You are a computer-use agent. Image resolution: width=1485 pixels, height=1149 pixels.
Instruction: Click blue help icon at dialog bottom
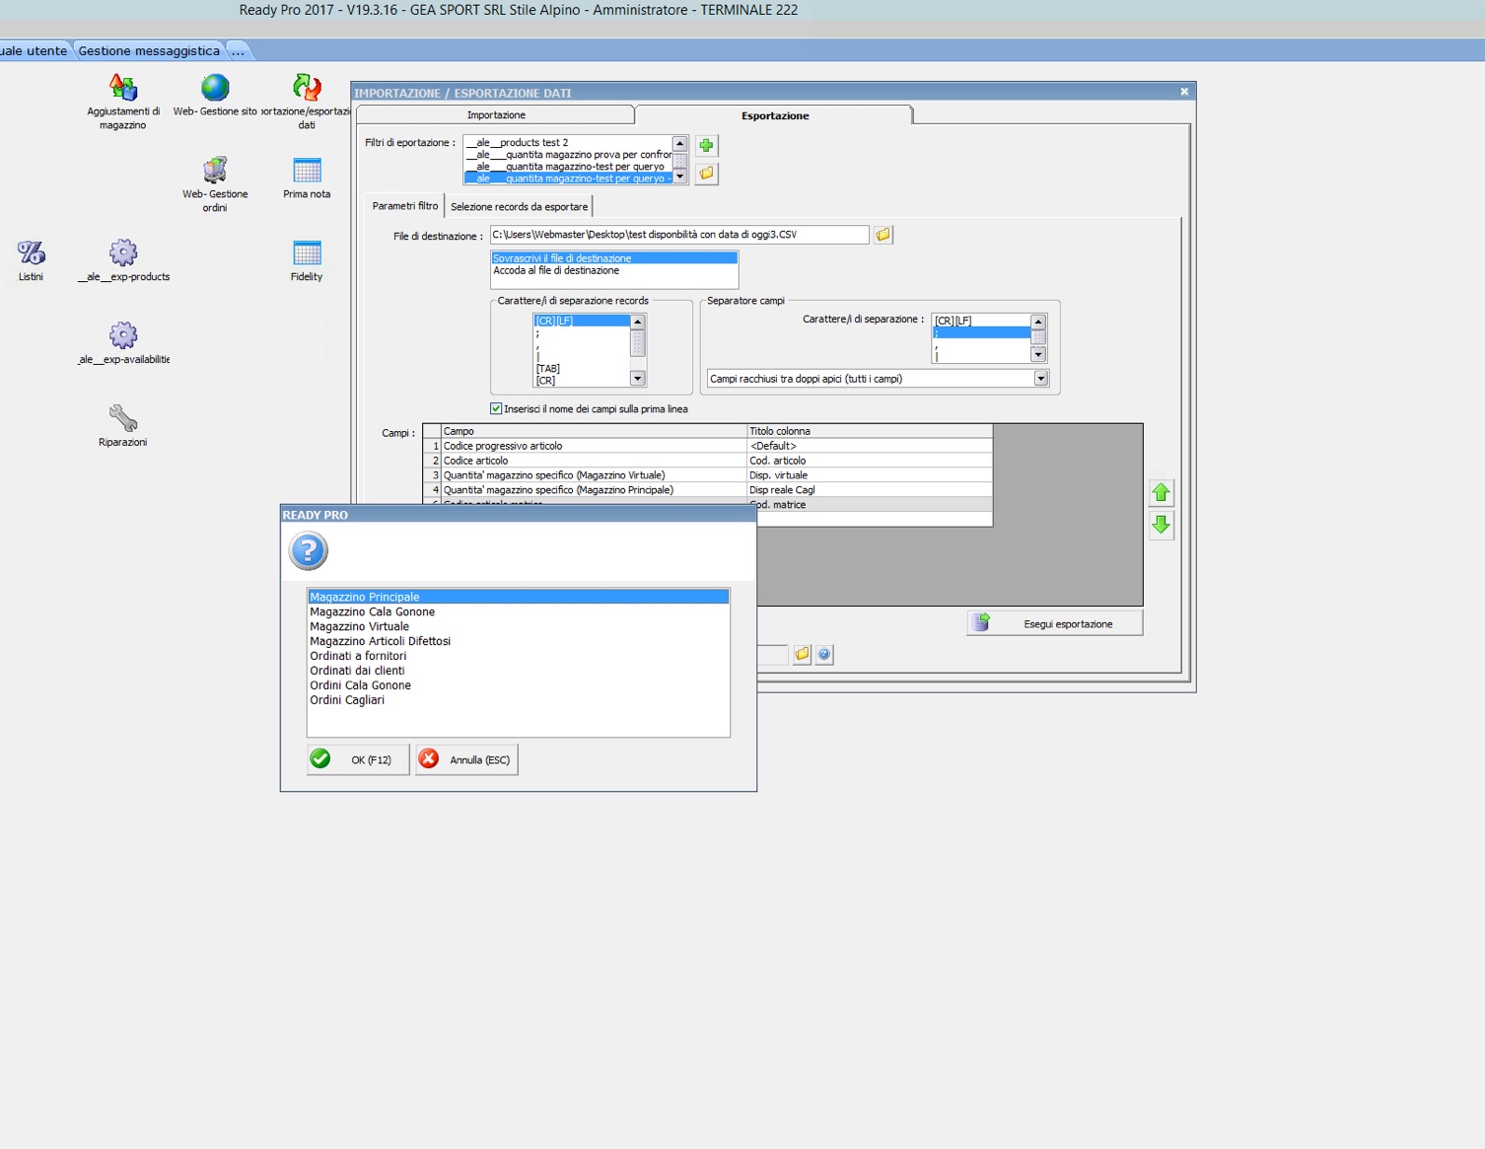[824, 654]
